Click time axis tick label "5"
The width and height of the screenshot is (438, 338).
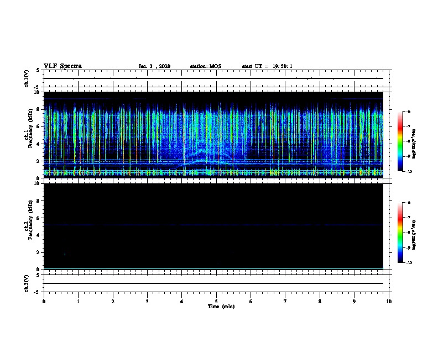pos(216,302)
